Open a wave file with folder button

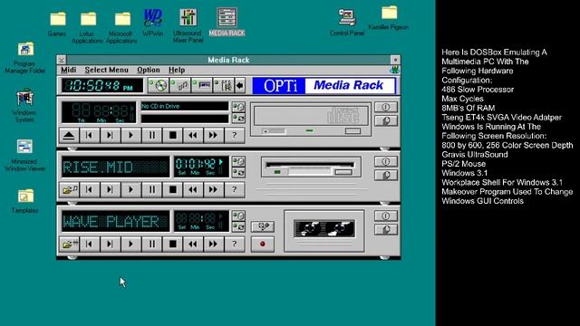point(69,244)
